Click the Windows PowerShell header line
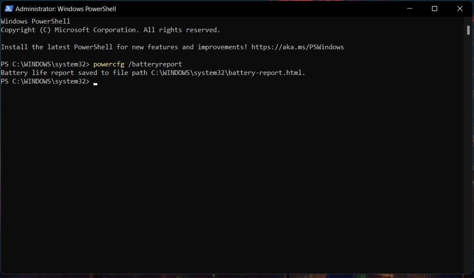The image size is (474, 278). [x=35, y=21]
